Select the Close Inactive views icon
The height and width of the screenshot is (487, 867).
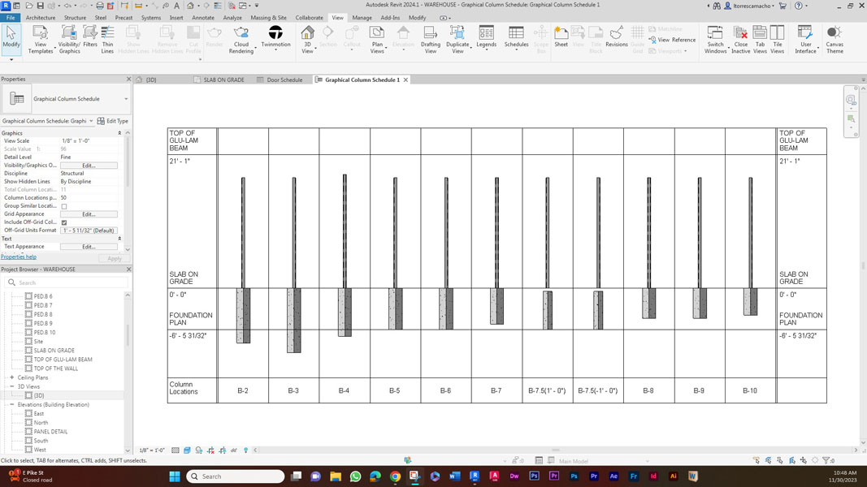[740, 39]
